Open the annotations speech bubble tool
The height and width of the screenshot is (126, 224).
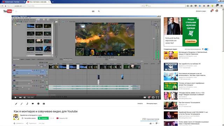[33, 104]
